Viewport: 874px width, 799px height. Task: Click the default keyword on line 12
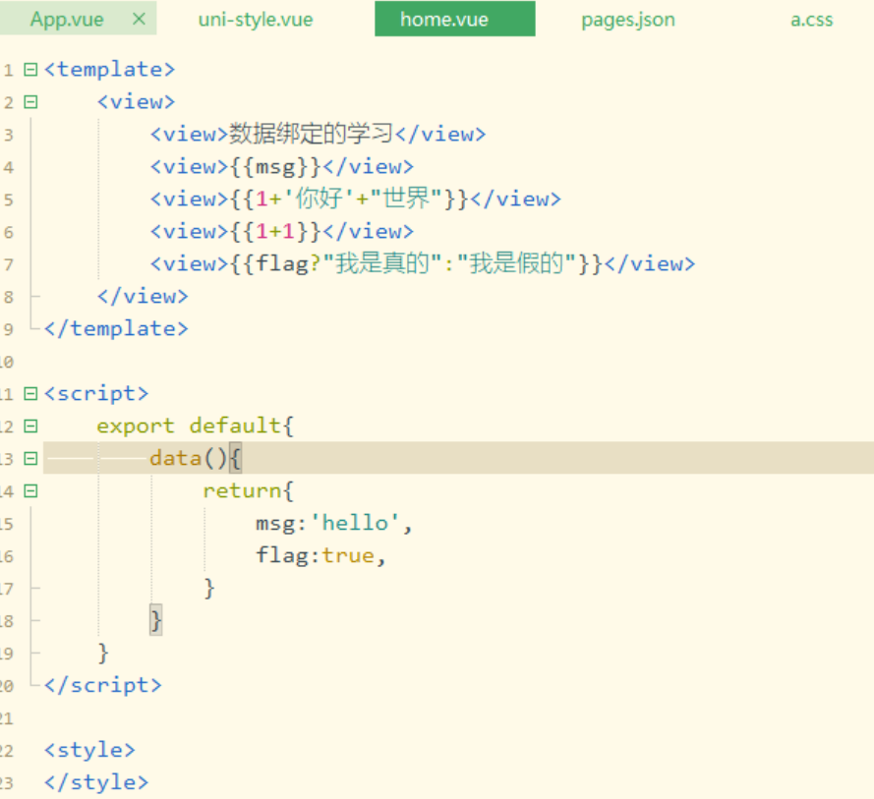(235, 426)
